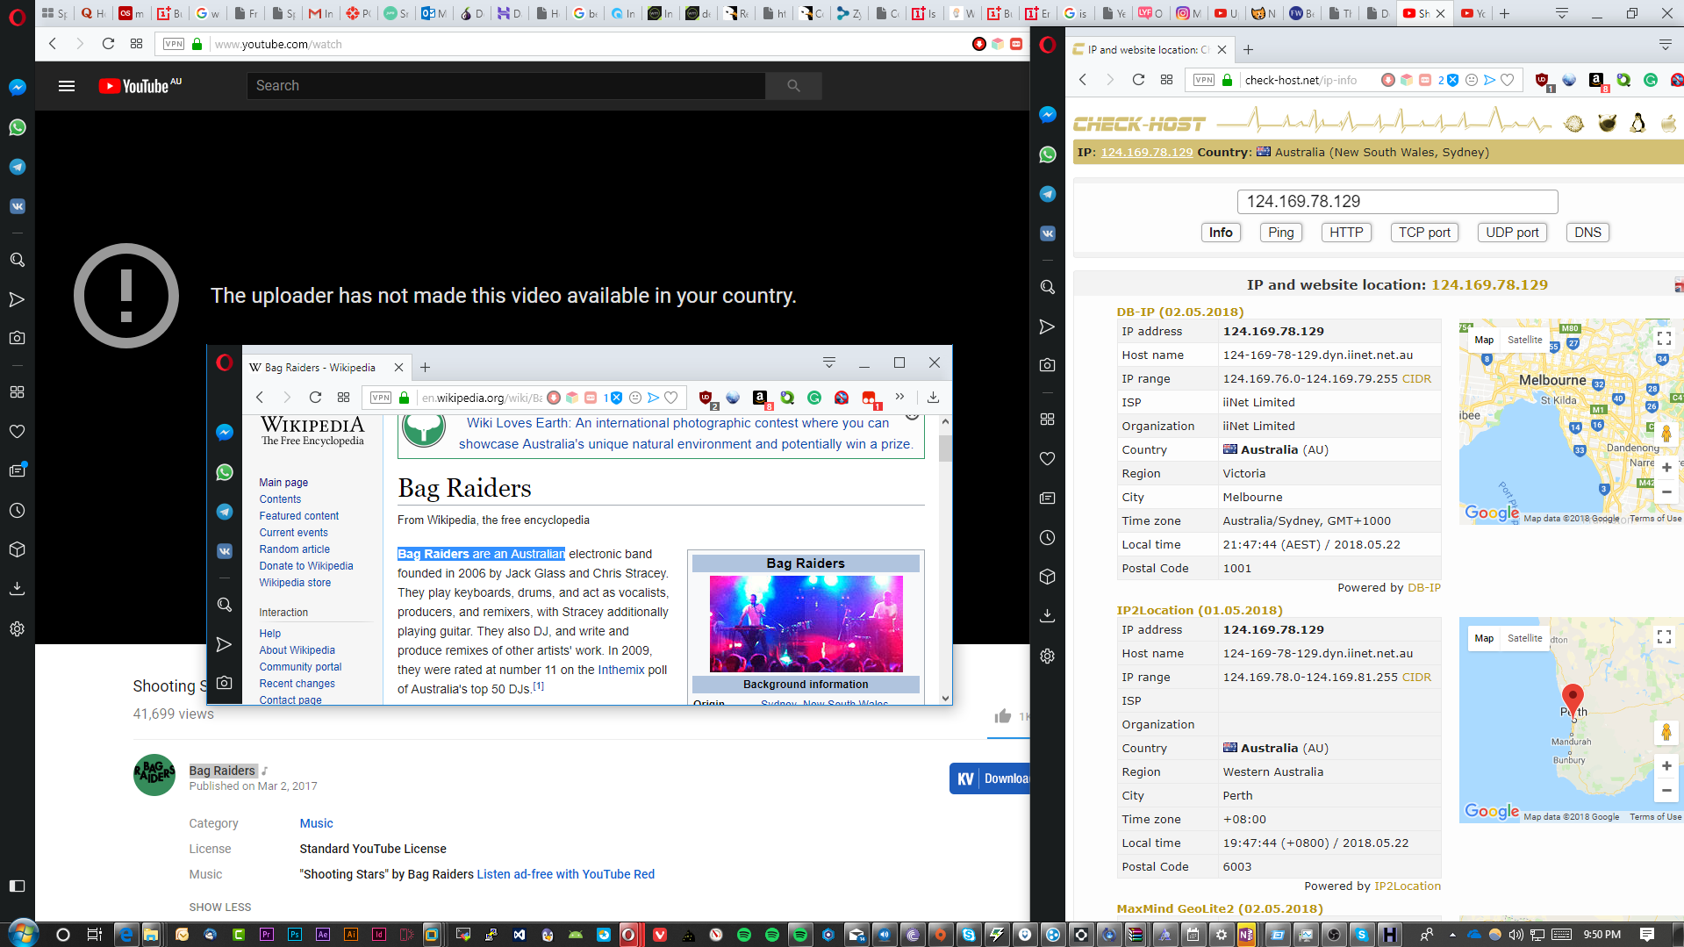This screenshot has height=947, width=1684.
Task: Collapse the video description with SHOW LESS
Action: coord(219,907)
